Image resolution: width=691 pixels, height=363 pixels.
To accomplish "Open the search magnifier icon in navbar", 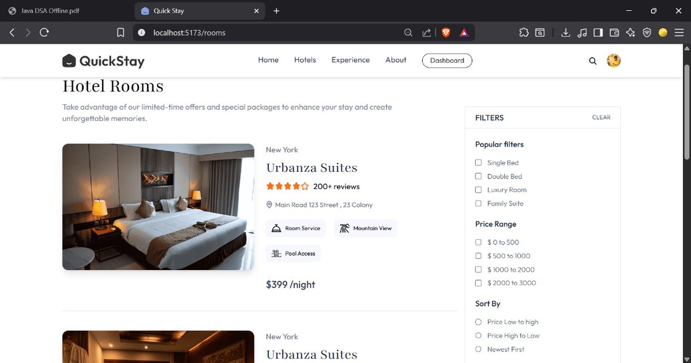I will pyautogui.click(x=593, y=60).
